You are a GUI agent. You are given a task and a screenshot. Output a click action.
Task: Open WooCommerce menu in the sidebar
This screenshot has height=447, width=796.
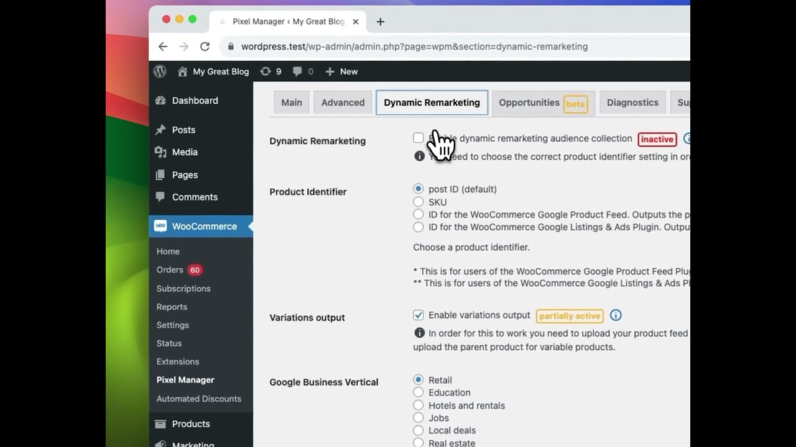(x=201, y=227)
